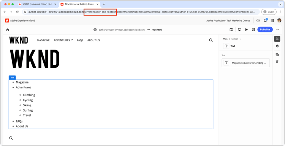This screenshot has height=146, width=285.
Task: Navigate to Section in the breadcrumb
Action: pos(235,39)
